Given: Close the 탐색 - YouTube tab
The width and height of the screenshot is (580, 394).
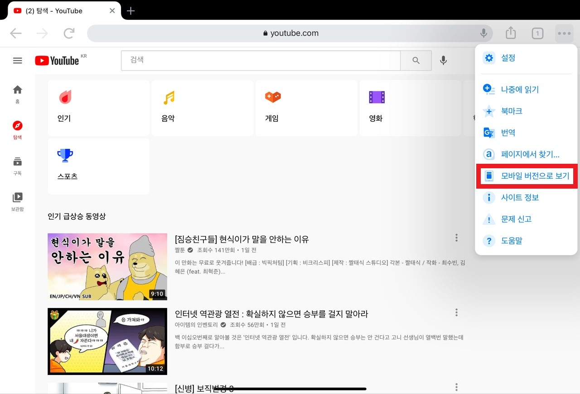Looking at the screenshot, I should 112,10.
